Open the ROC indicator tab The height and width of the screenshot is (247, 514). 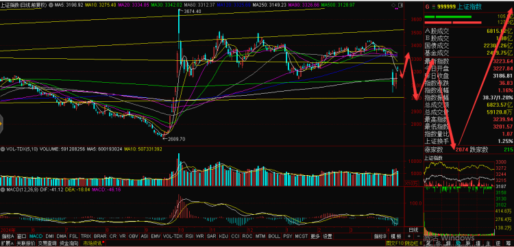(247, 236)
